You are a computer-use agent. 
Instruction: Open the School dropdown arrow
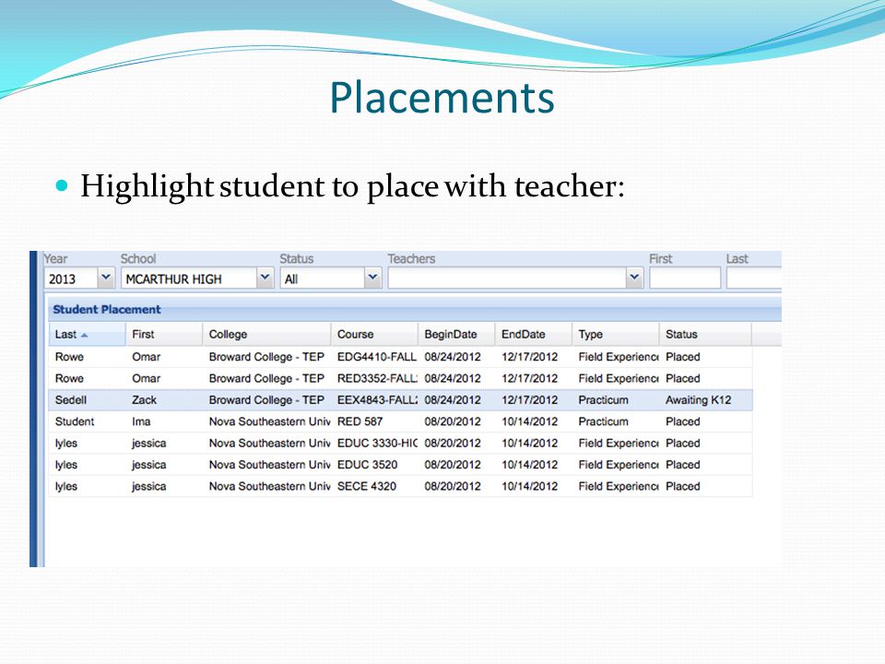tap(265, 278)
